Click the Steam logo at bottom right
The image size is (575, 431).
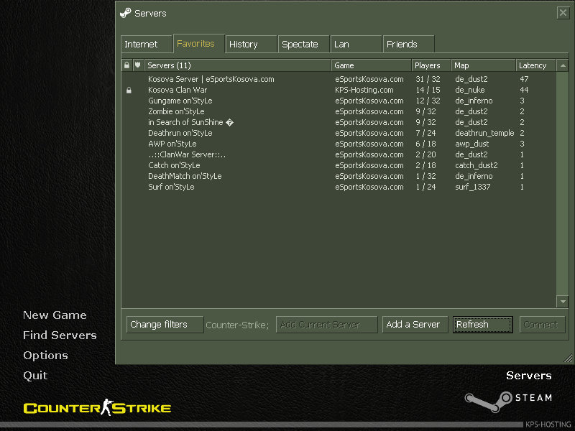tap(508, 401)
